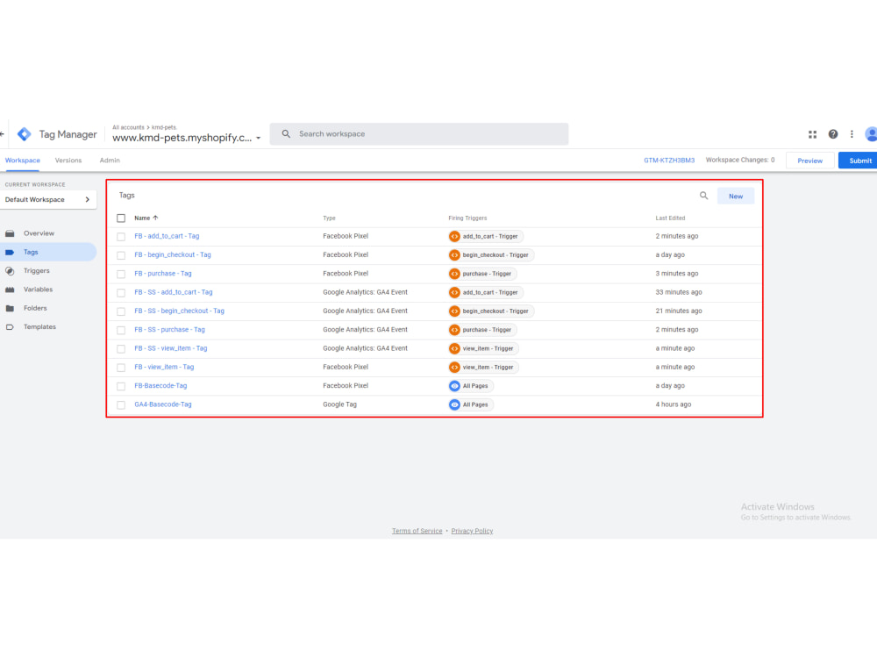This screenshot has height=658, width=877.
Task: Check the box for FB - begin_checkout - Tag
Action: coord(121,255)
